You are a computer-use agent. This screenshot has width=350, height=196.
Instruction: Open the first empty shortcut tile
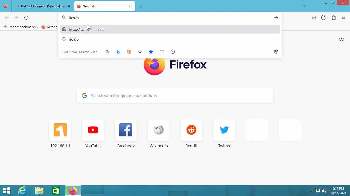click(257, 130)
